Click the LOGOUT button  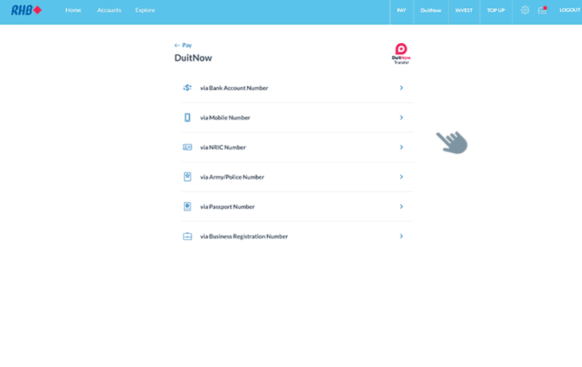tap(569, 10)
